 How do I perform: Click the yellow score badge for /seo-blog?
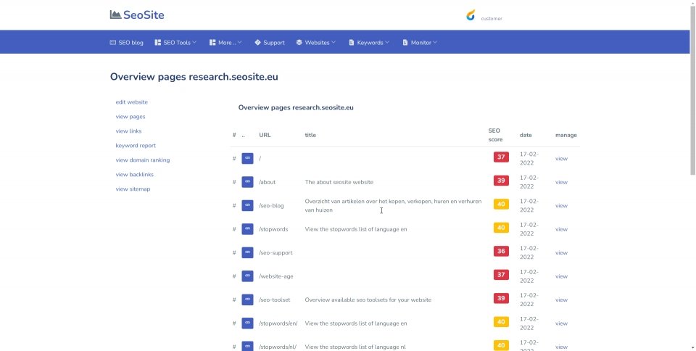501,204
